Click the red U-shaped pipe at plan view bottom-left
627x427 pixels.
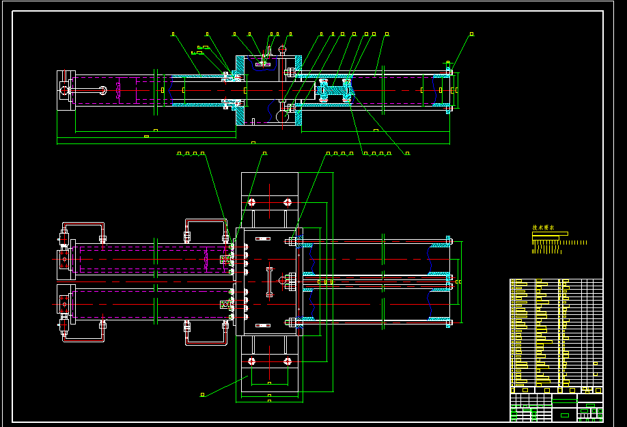tap(83, 332)
